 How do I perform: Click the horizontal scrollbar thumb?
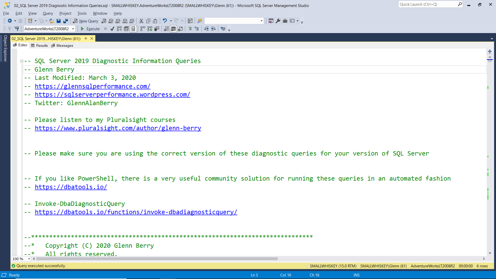tap(157, 259)
